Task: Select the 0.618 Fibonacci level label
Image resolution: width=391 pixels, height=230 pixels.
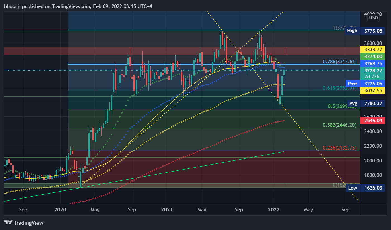Action: pos(340,88)
